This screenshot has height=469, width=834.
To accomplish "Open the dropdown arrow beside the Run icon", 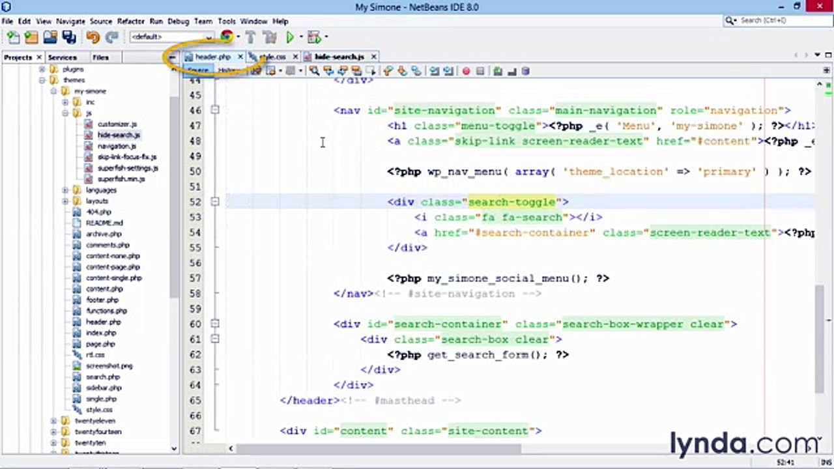I will pos(301,37).
